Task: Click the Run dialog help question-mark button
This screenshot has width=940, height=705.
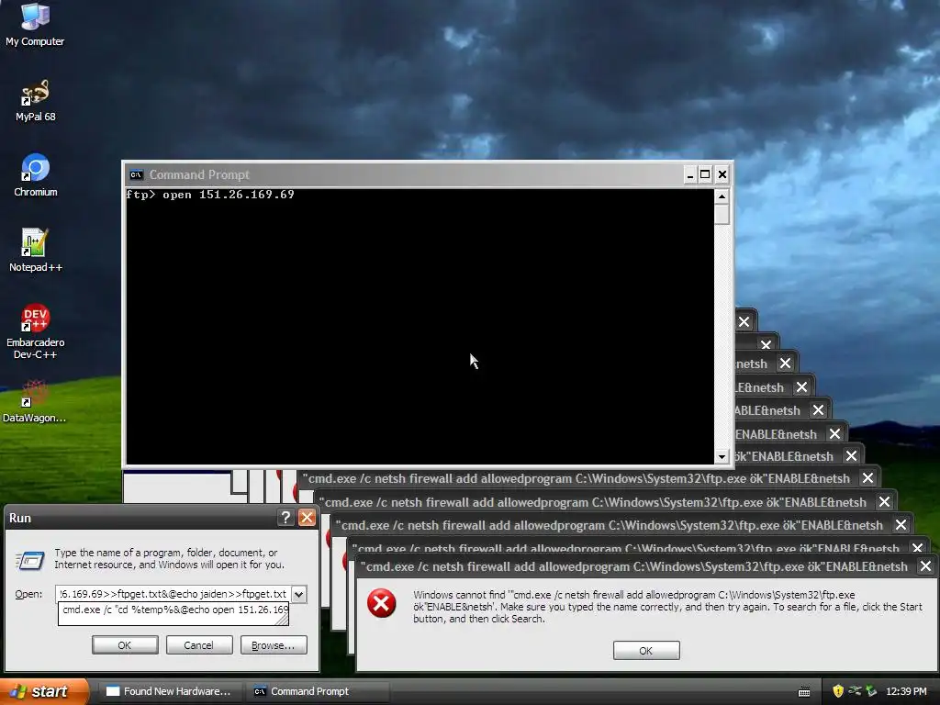Action: 286,518
